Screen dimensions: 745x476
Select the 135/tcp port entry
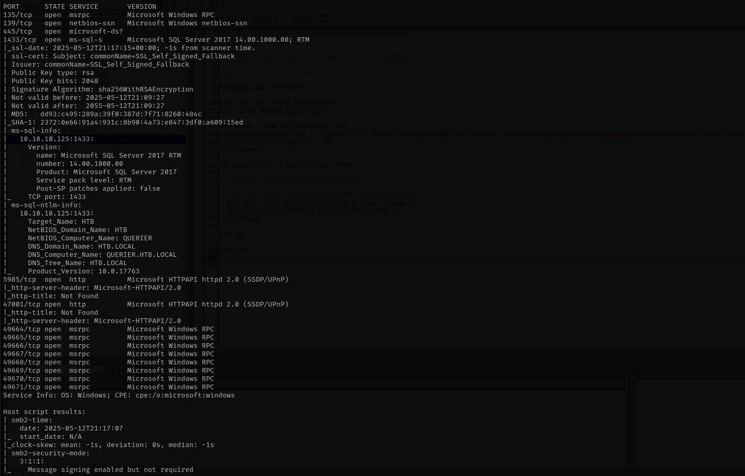18,15
